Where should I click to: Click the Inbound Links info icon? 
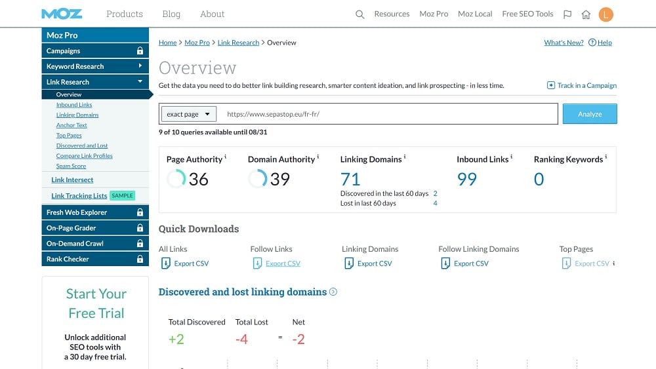pos(511,157)
